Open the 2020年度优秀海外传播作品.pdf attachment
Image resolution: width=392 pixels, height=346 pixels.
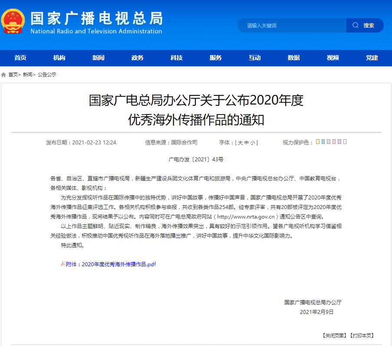pyautogui.click(x=111, y=264)
